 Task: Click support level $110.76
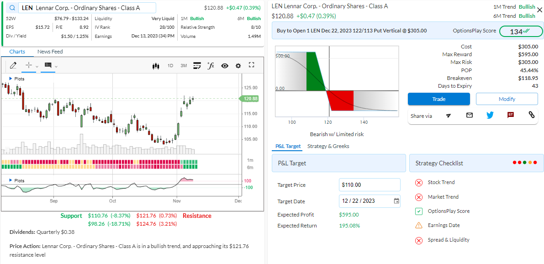[109, 216]
